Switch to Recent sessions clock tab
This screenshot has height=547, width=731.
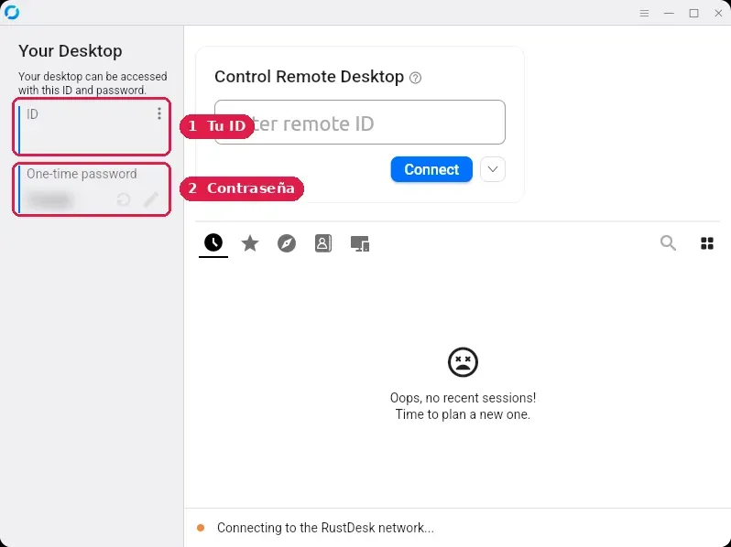(x=213, y=243)
